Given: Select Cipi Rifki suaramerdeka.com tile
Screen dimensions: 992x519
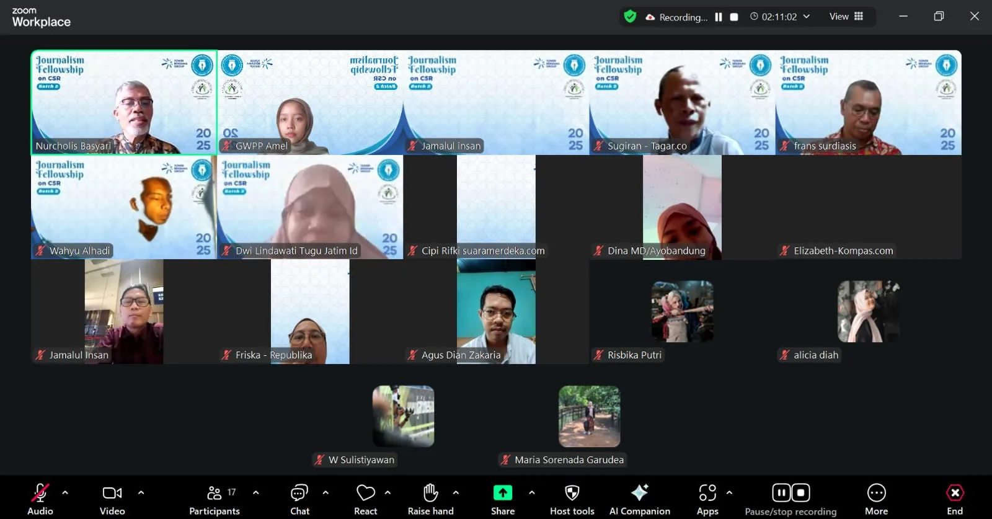Looking at the screenshot, I should (x=496, y=207).
